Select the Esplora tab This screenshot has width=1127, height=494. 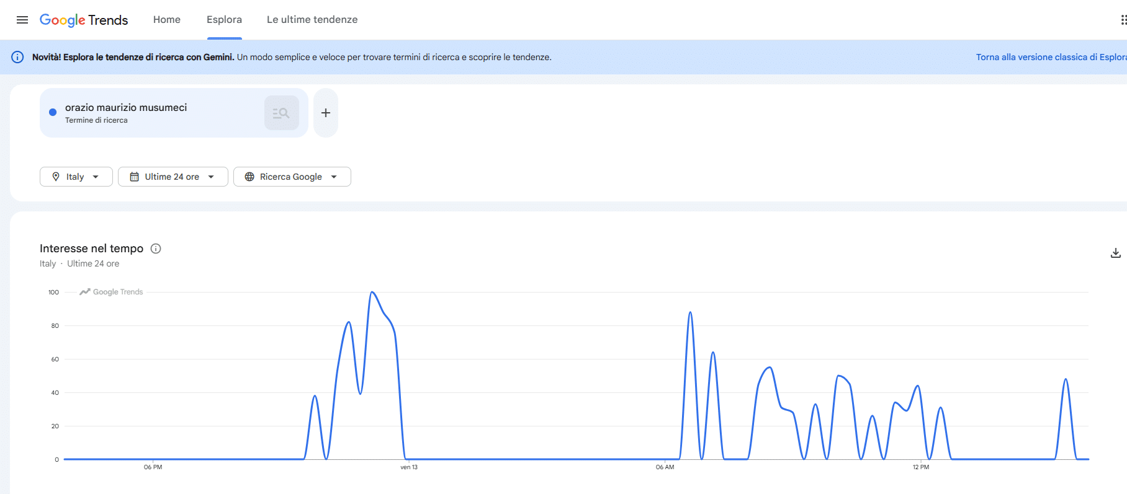point(224,20)
